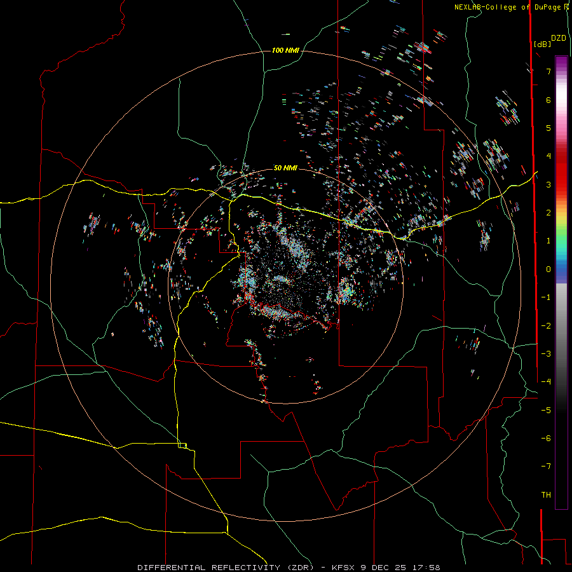Screen dimensions: 572x572
Task: Click the 50 NMI range ring label
Action: pos(285,168)
